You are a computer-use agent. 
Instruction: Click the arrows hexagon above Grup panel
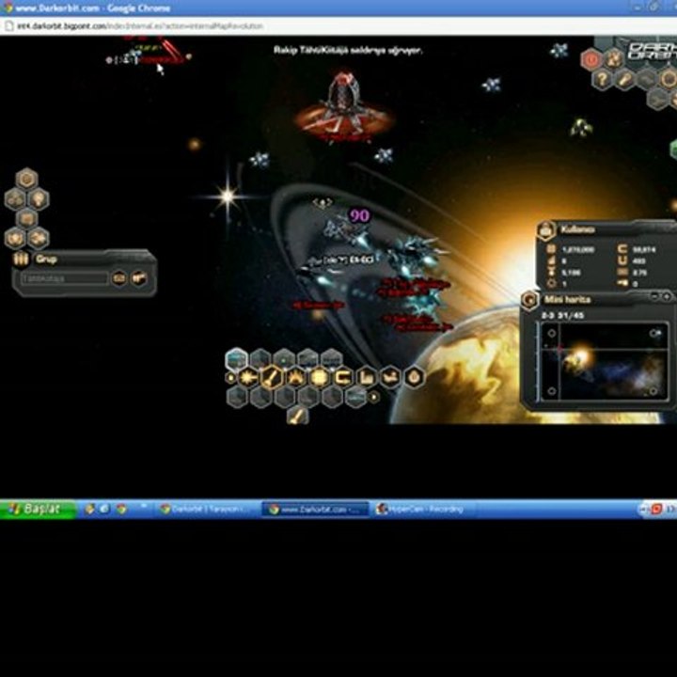click(39, 238)
